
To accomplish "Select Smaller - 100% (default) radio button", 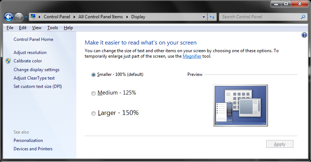I will (93, 75).
